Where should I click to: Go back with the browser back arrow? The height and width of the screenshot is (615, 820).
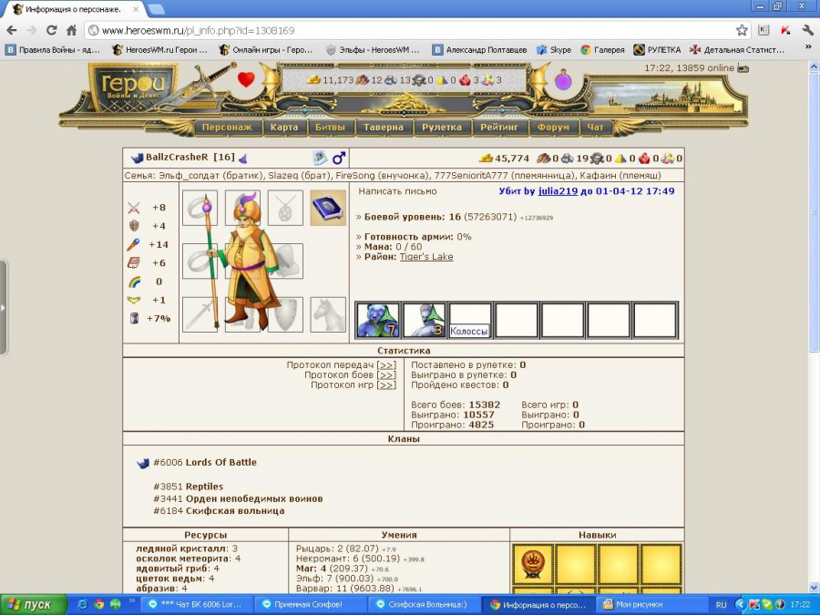[x=12, y=30]
